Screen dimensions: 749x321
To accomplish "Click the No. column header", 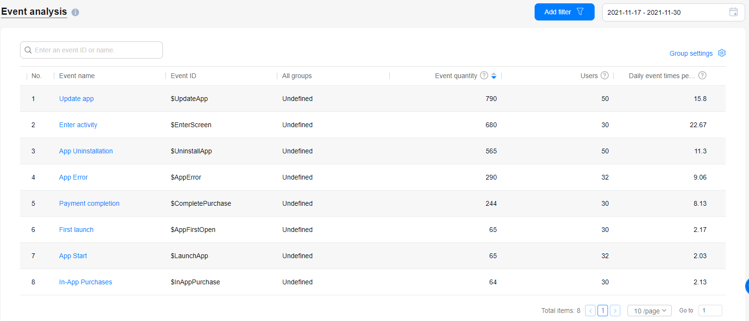I will pyautogui.click(x=36, y=76).
